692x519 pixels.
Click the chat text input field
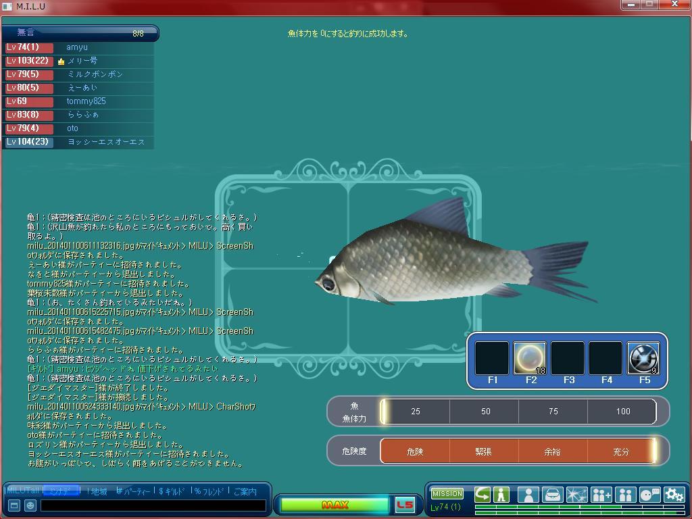point(153,505)
